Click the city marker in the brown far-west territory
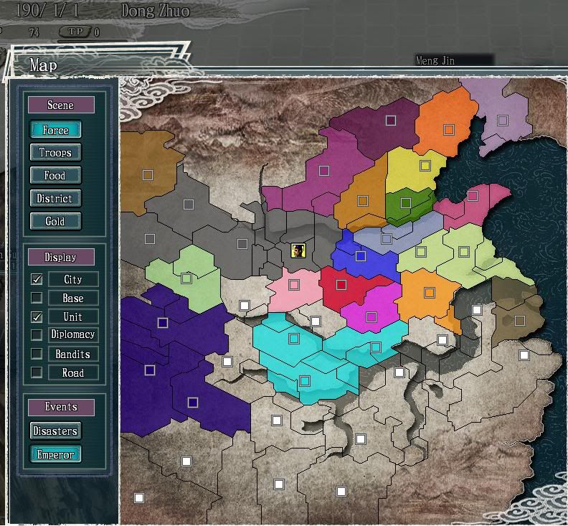 coord(148,175)
